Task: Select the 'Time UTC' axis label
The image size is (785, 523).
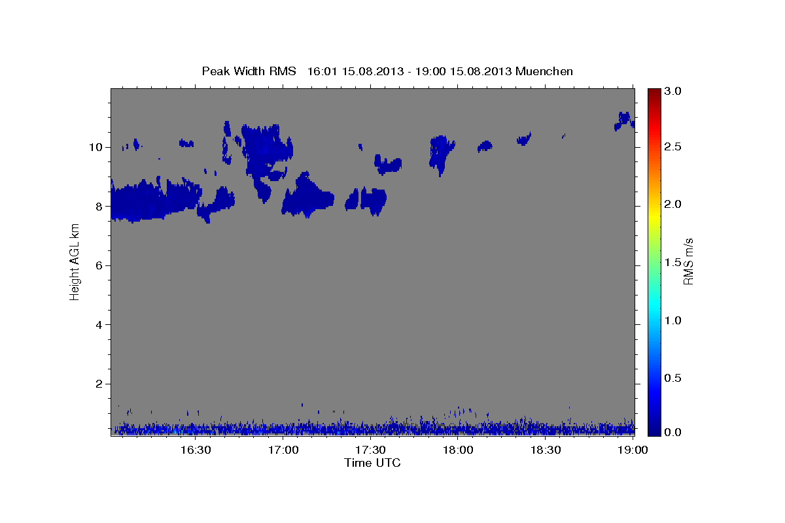Action: point(372,463)
